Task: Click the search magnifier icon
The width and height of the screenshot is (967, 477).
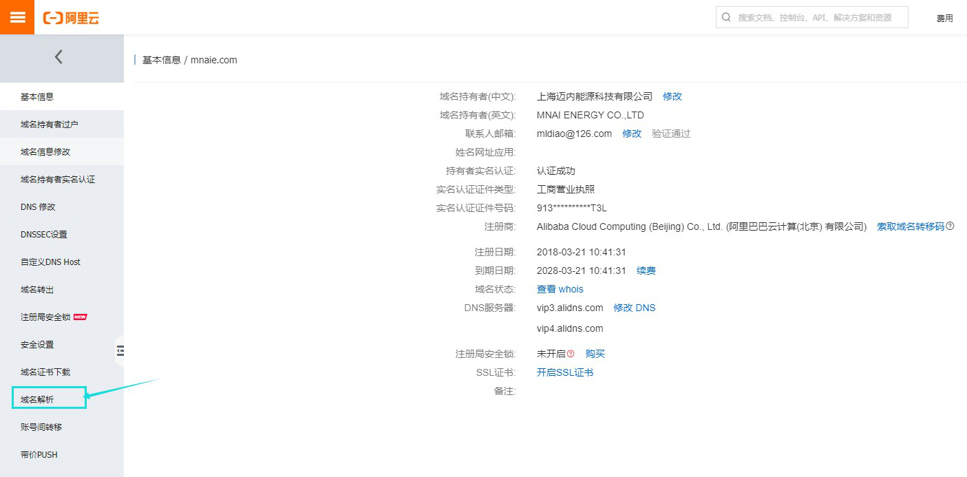Action: pos(727,17)
